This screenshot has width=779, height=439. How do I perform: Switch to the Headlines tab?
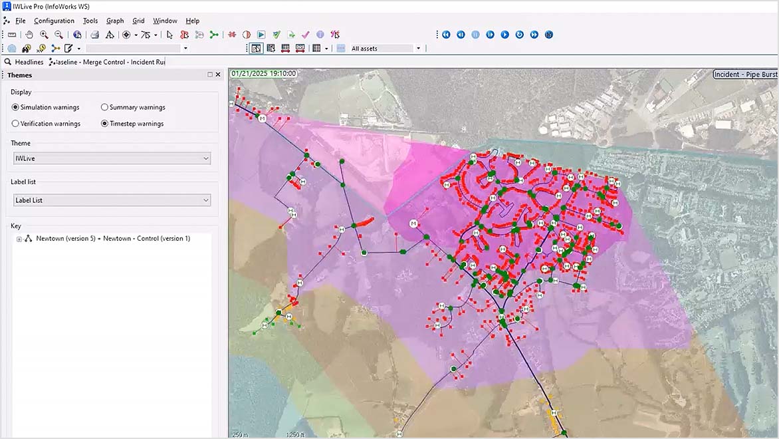pyautogui.click(x=29, y=61)
